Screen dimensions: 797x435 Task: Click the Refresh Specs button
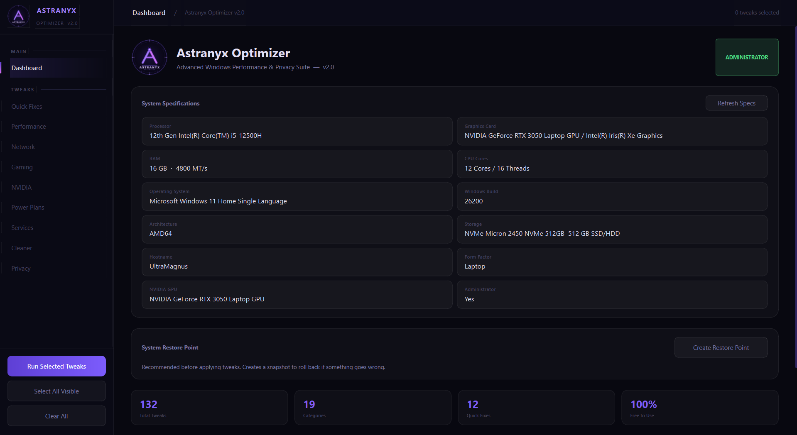tap(736, 103)
